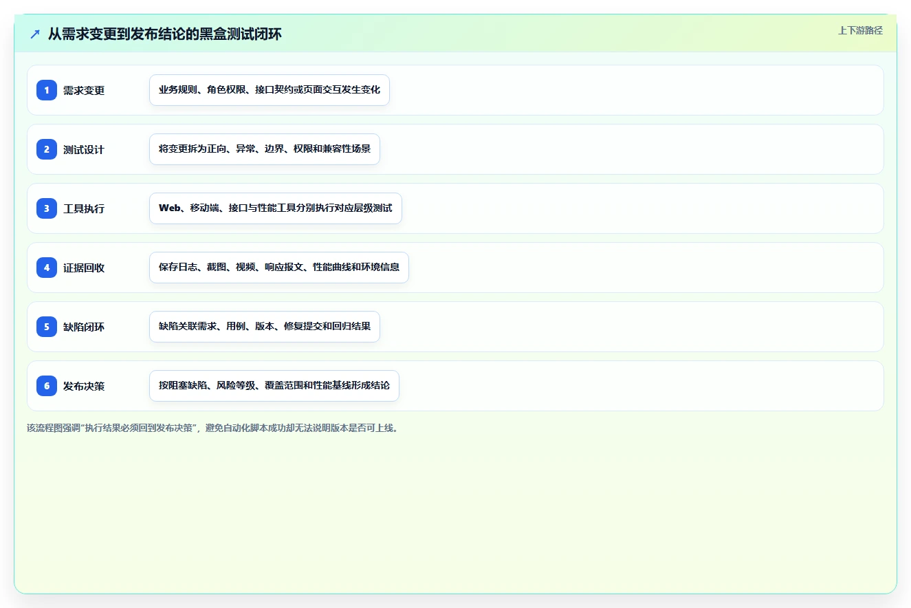Select the 发布决策 step label

point(84,386)
